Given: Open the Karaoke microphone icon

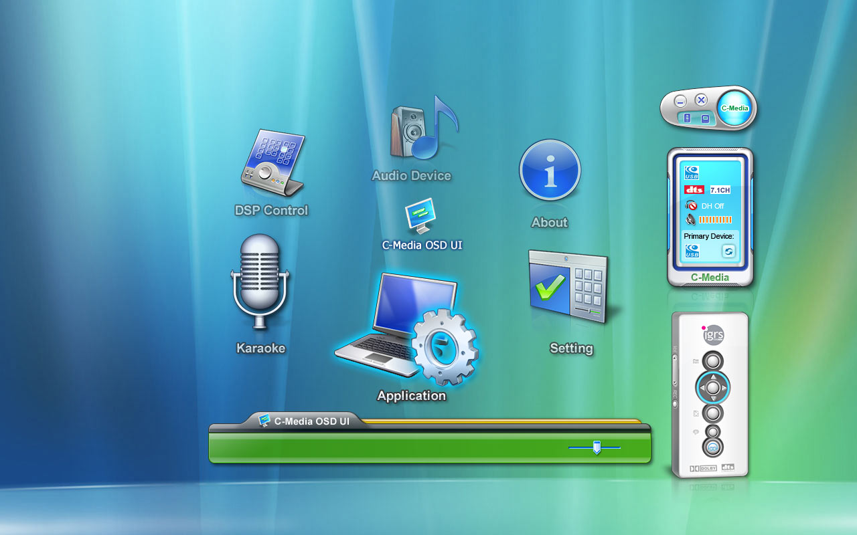Looking at the screenshot, I should coord(260,281).
